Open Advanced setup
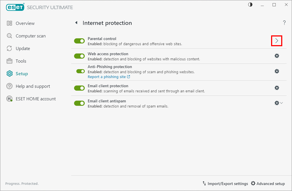 [x=268, y=183]
